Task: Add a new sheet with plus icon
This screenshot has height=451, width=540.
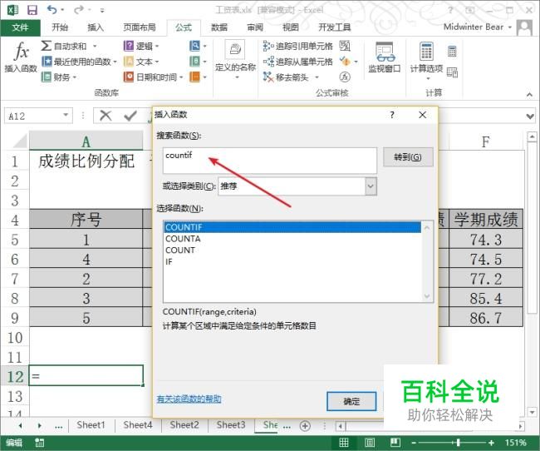Action: coord(305,426)
